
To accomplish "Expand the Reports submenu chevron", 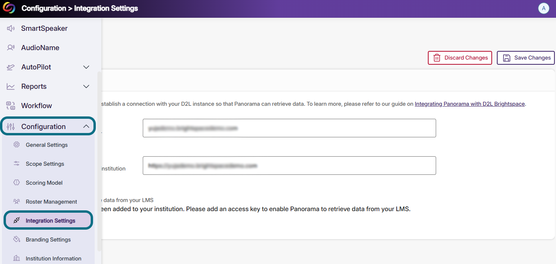I will (x=86, y=86).
